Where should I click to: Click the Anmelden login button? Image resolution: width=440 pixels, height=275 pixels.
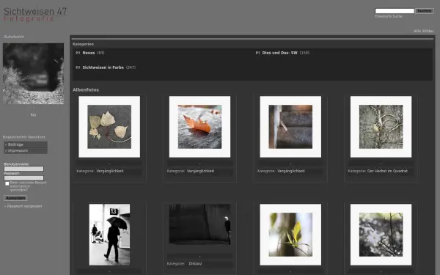15,198
